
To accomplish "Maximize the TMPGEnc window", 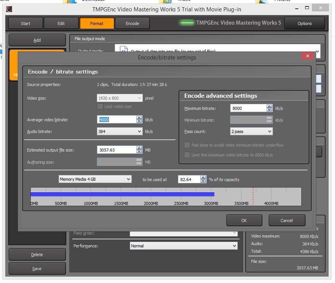I will pos(307,8).
